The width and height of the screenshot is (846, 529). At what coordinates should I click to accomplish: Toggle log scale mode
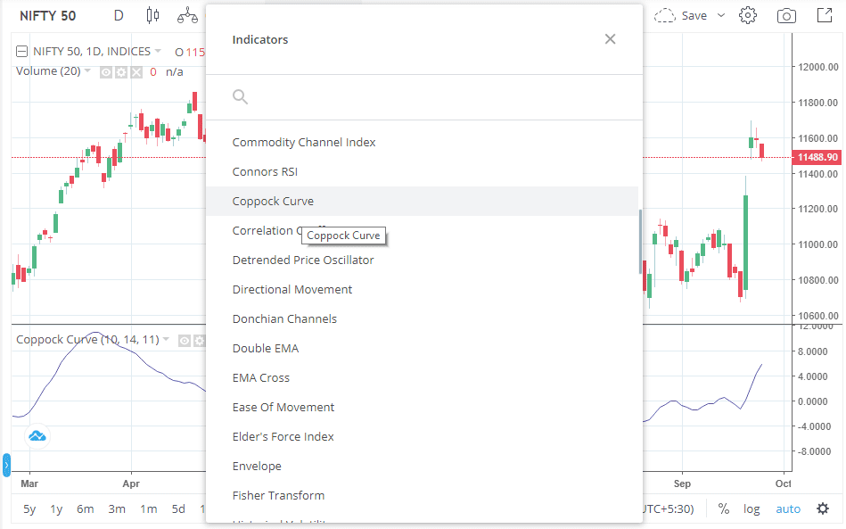click(x=752, y=508)
